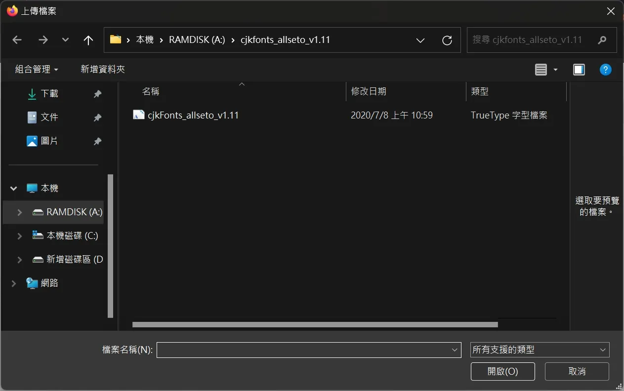This screenshot has width=624, height=391.
Task: Click the view layout icon
Action: (x=541, y=70)
